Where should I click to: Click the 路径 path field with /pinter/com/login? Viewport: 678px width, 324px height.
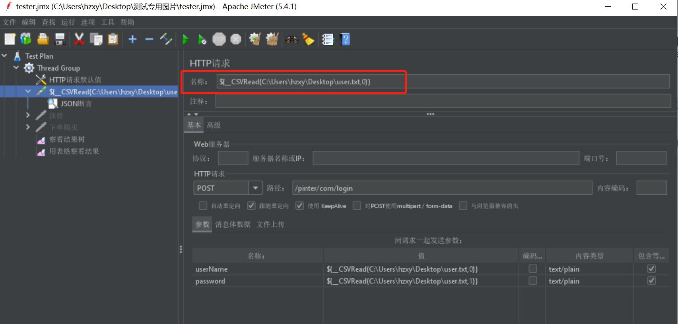pyautogui.click(x=442, y=188)
